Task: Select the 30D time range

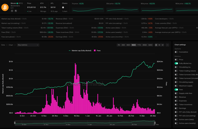Action: pyautogui.click(x=123, y=45)
